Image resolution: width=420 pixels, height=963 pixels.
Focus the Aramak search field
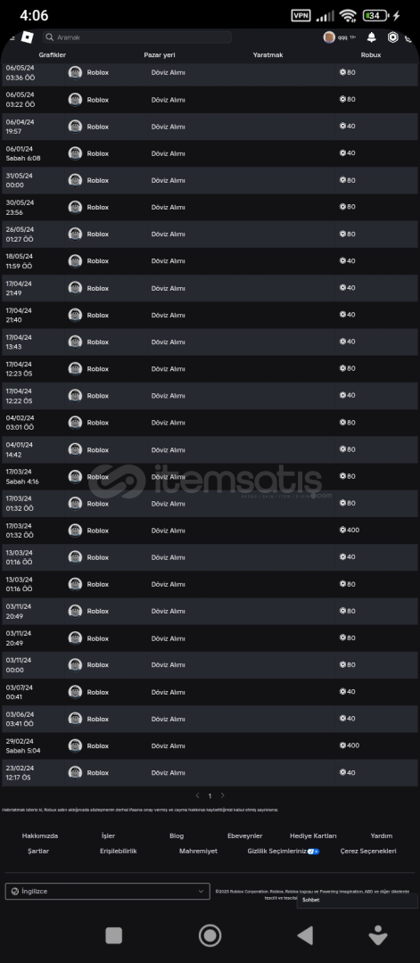pos(137,37)
